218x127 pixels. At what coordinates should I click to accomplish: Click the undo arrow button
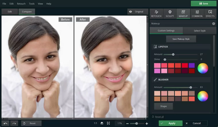click(6, 123)
